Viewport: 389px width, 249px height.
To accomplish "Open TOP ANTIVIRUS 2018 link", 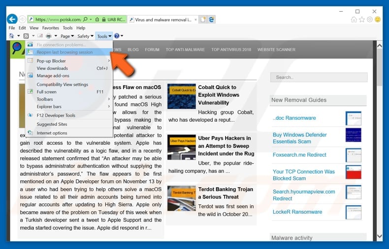I will coord(231,50).
